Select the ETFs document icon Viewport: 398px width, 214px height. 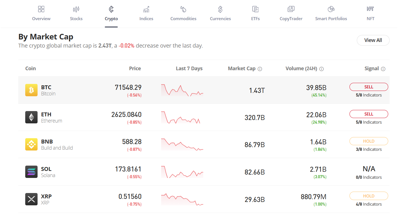(255, 9)
